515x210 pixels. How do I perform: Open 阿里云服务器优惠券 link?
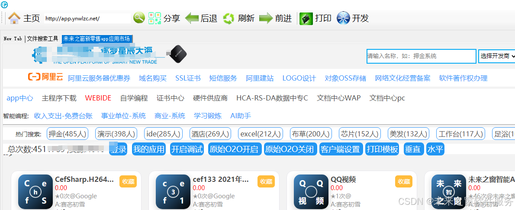coord(99,78)
